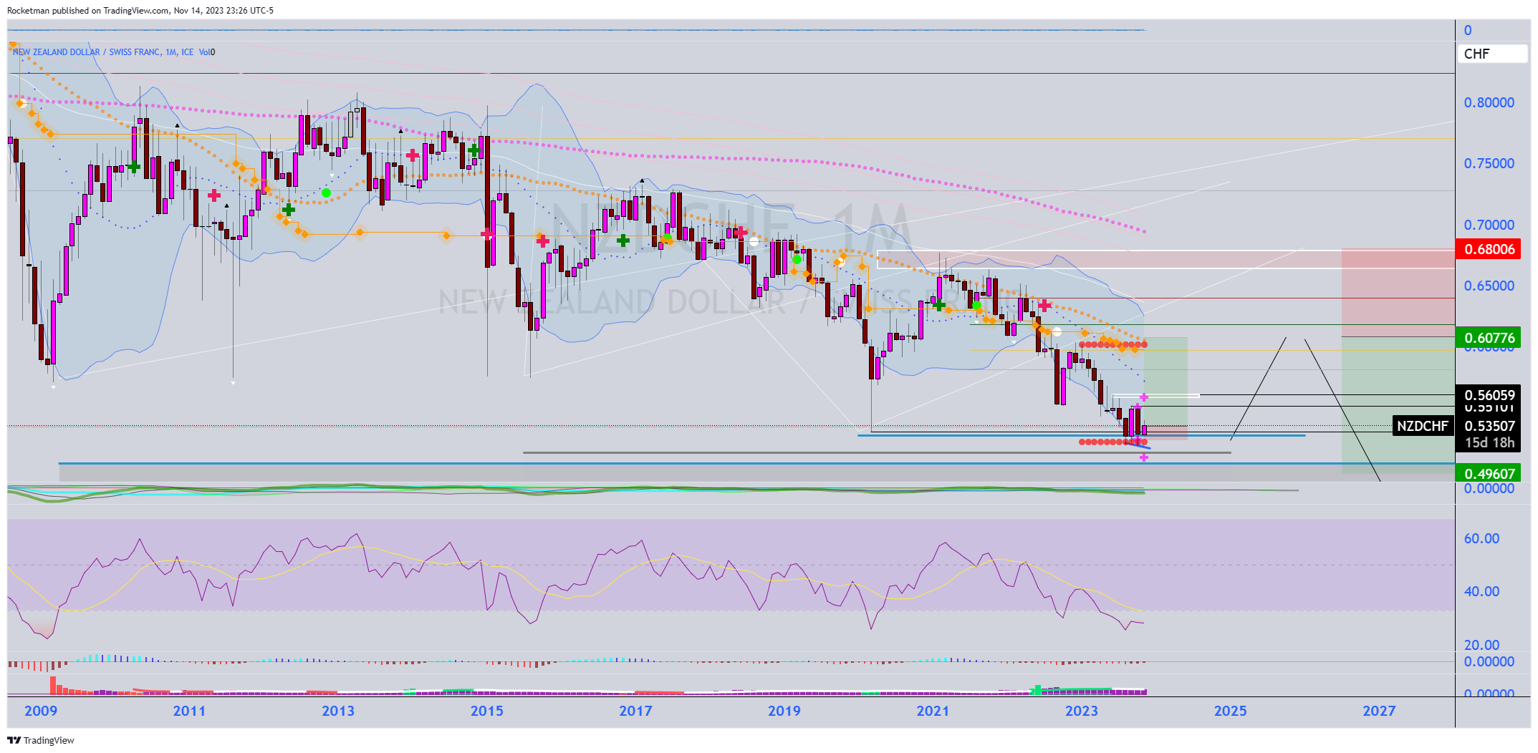Open the Rocketman published on TradingView.com header
The height and width of the screenshot is (753, 1538).
(140, 10)
